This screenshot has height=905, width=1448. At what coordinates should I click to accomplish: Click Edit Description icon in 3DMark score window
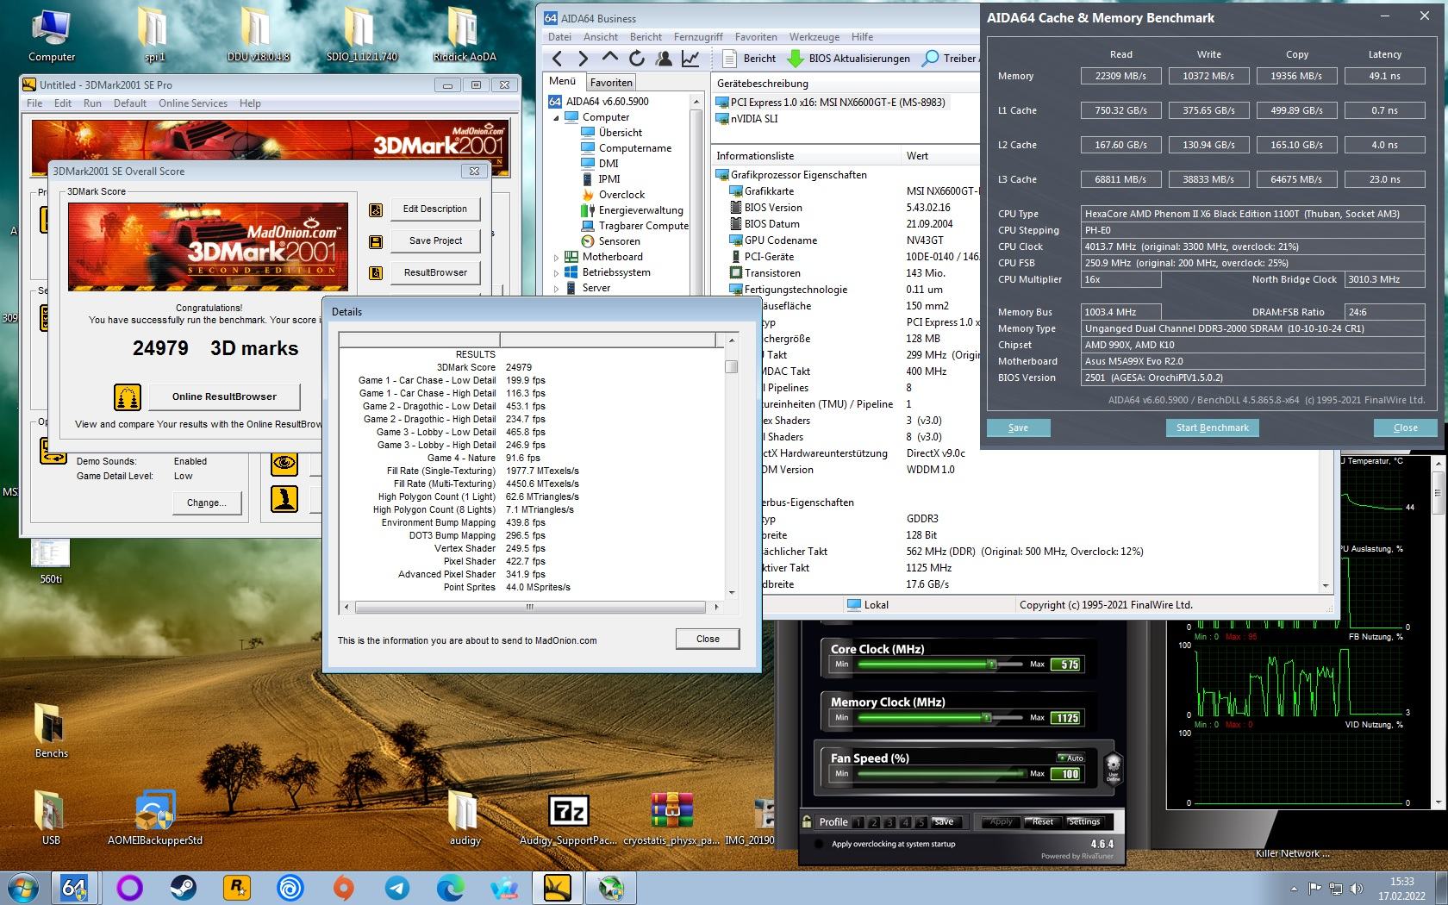tap(376, 209)
